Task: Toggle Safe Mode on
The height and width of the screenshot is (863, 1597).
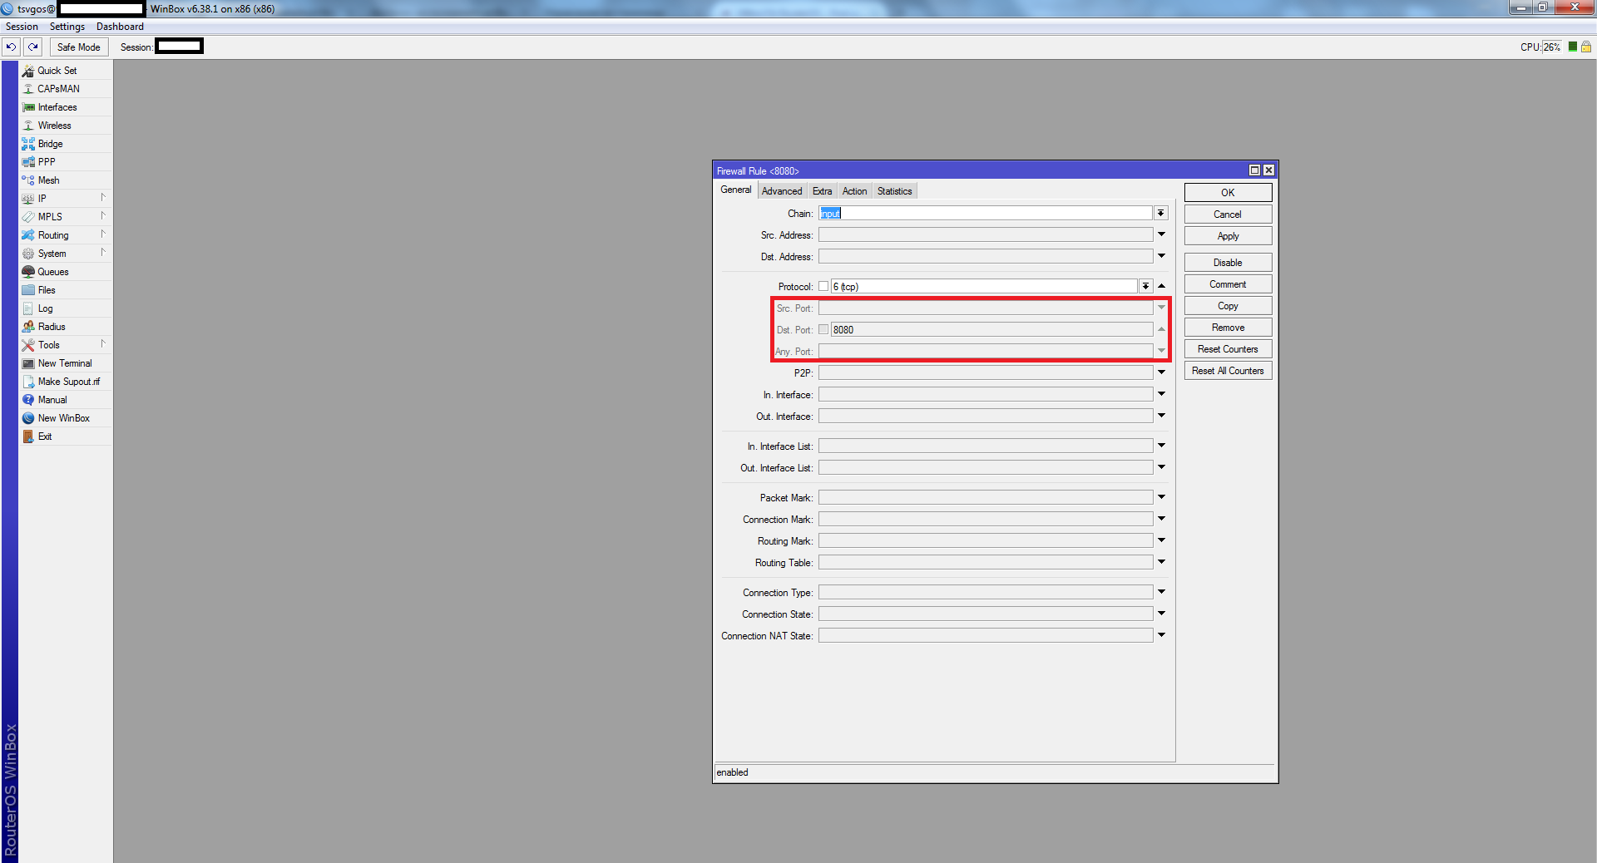Action: click(79, 47)
